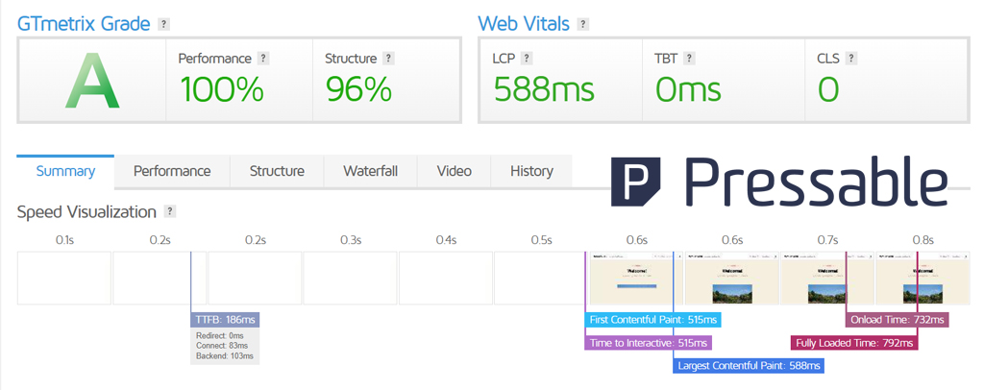Click Onload Time: 732ms label
Image resolution: width=984 pixels, height=390 pixels.
pyautogui.click(x=898, y=320)
